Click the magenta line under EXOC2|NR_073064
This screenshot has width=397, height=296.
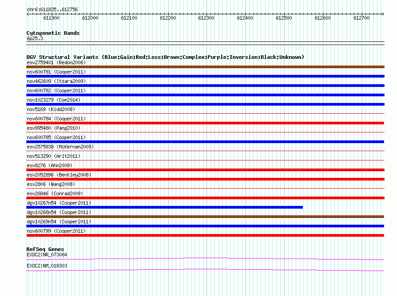click(205, 258)
